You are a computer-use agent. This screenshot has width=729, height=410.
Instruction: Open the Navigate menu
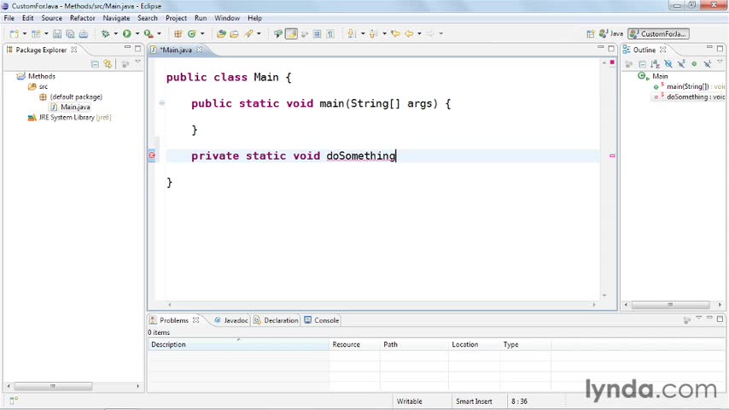(116, 18)
